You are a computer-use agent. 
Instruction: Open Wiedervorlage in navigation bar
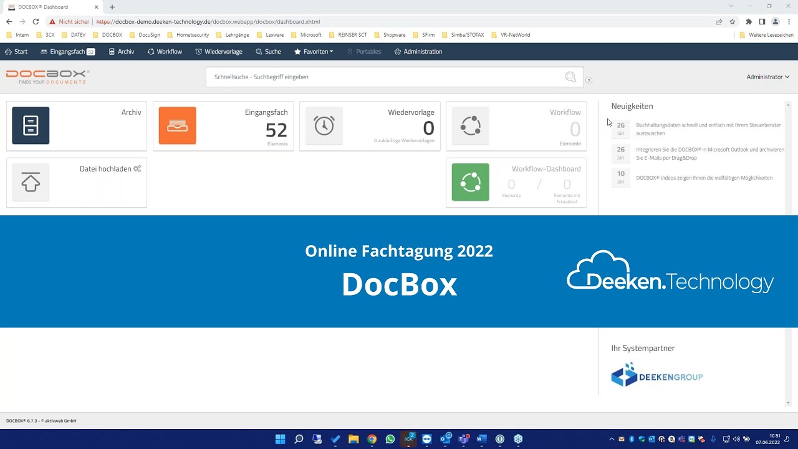tap(218, 51)
